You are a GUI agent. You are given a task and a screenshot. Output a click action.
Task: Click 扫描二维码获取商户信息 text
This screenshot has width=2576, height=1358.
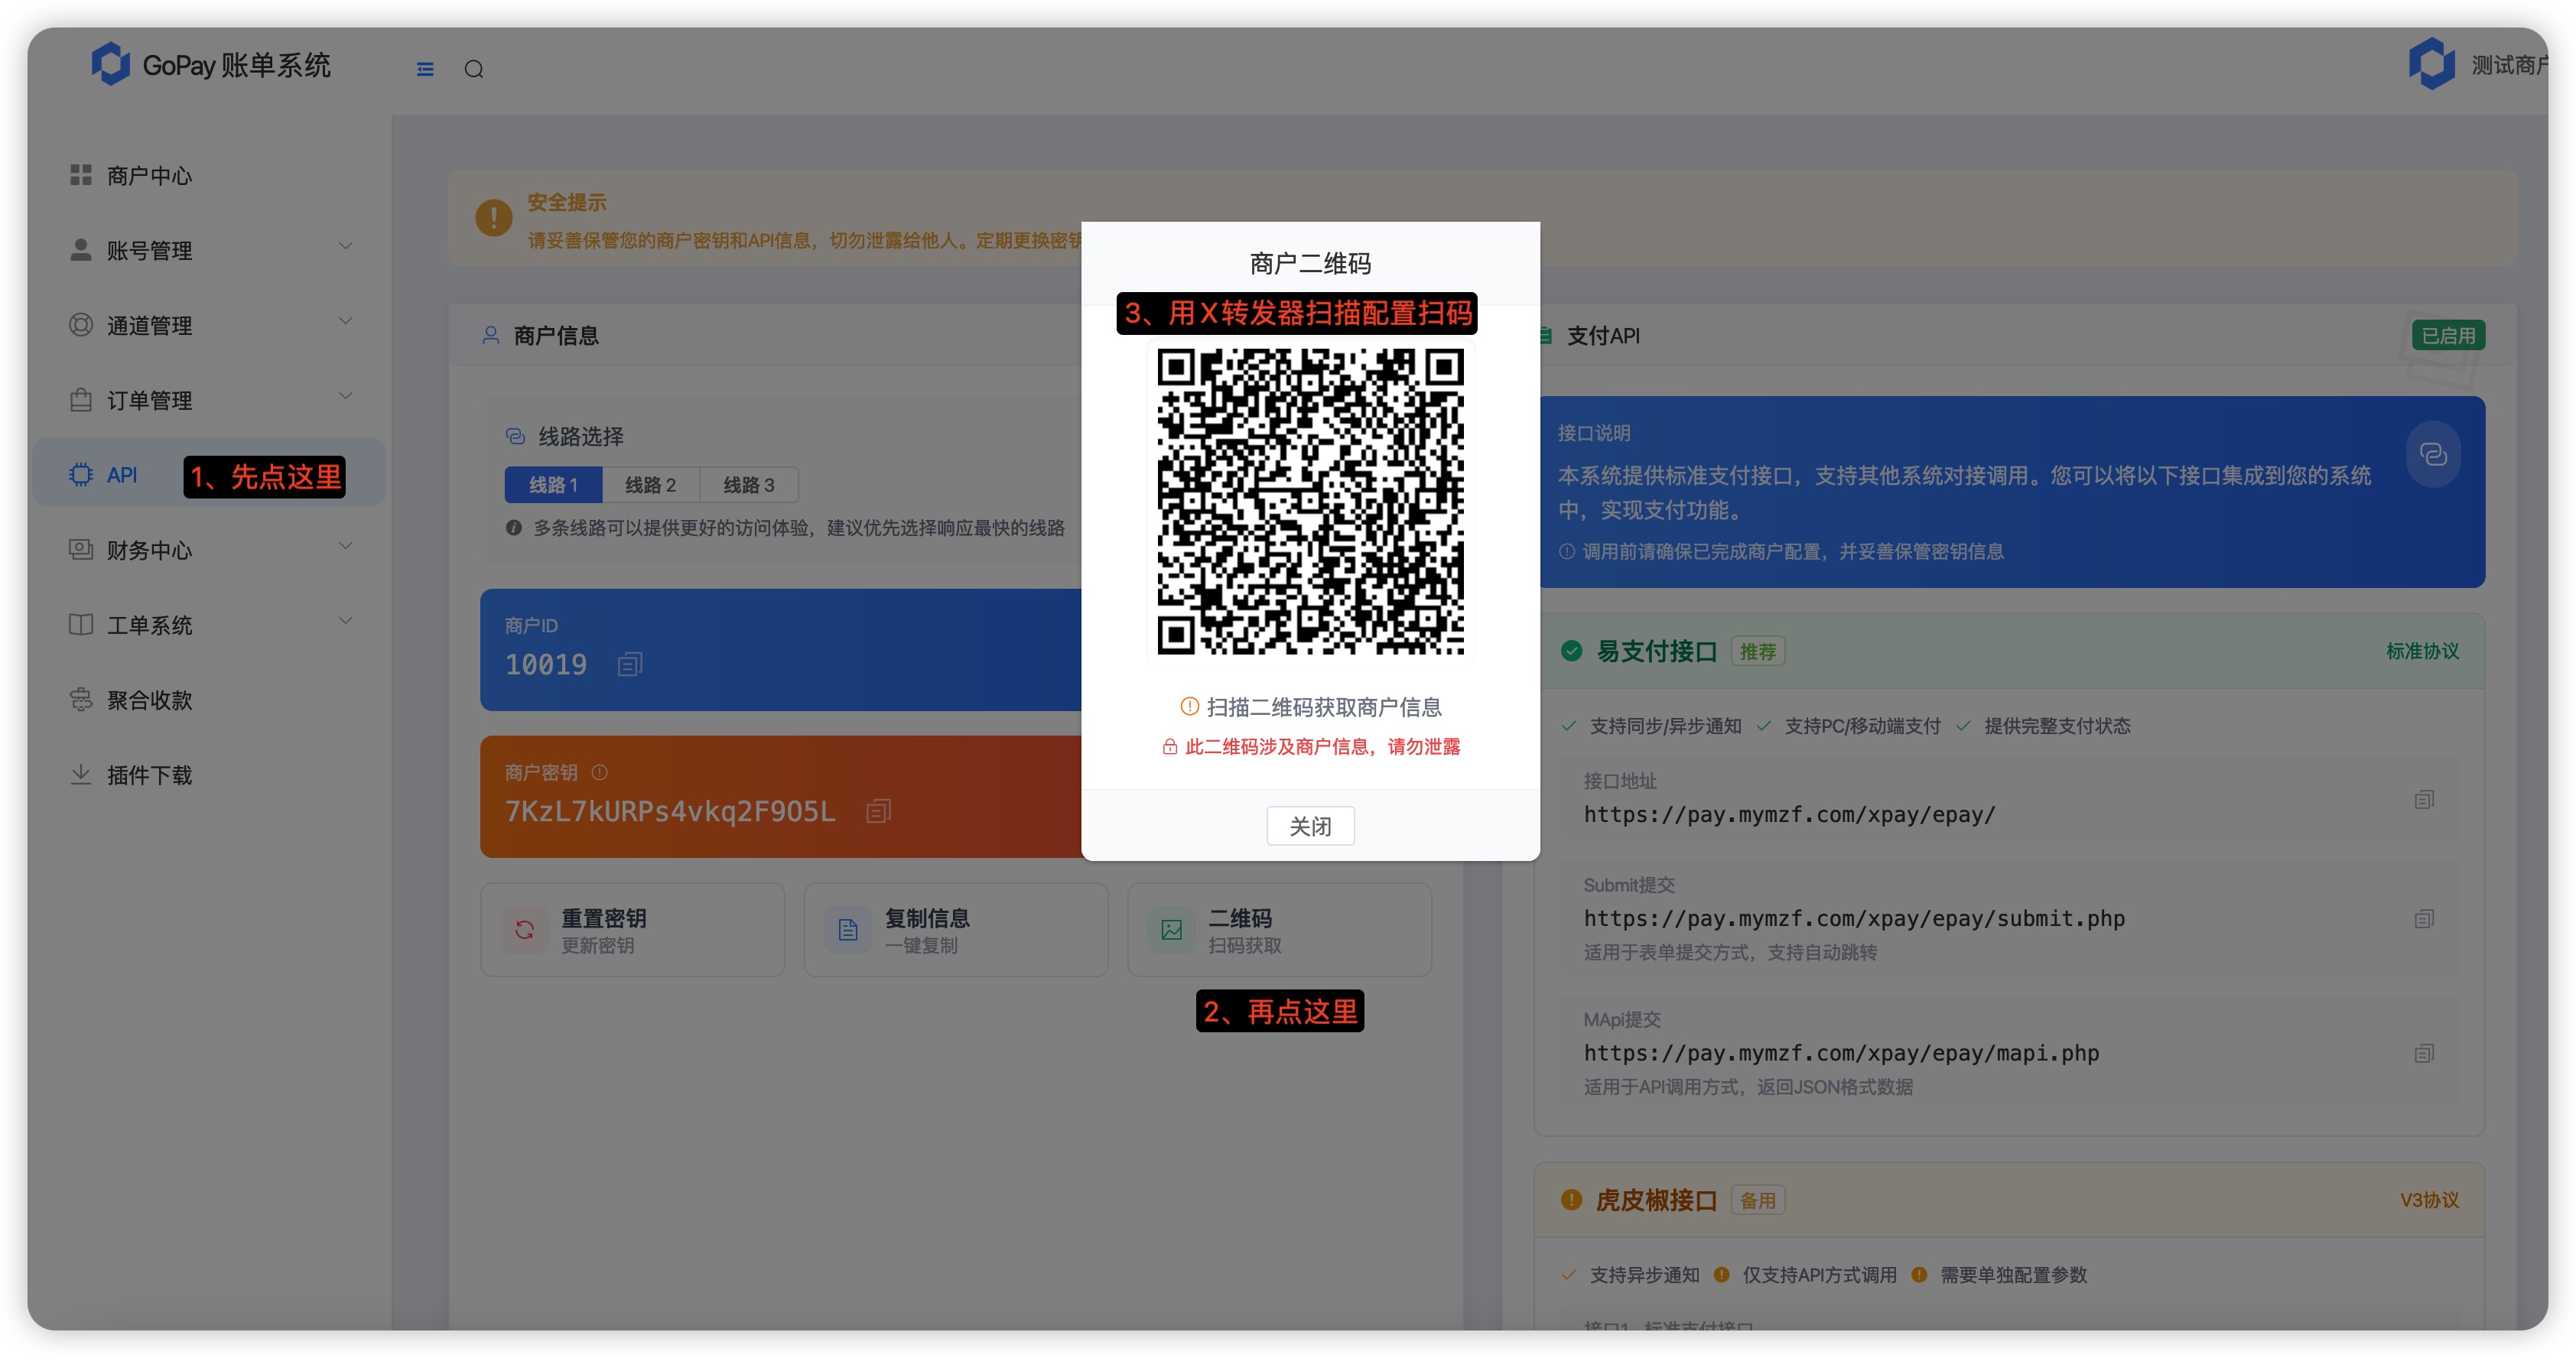click(x=1323, y=707)
